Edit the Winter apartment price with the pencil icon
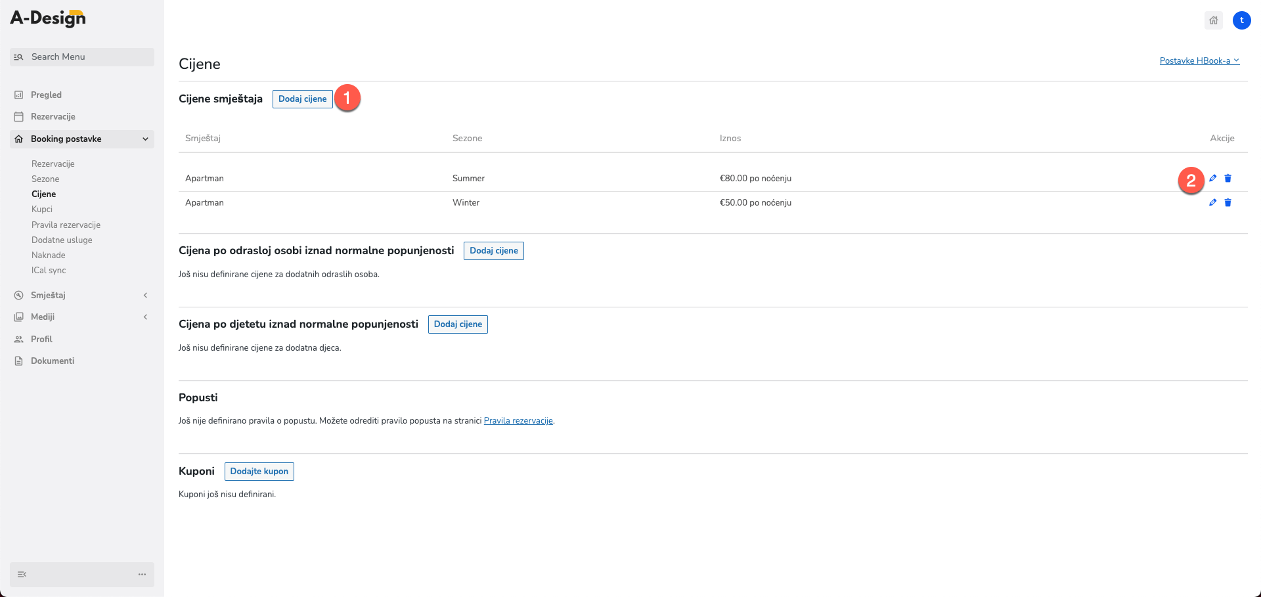 pos(1212,202)
